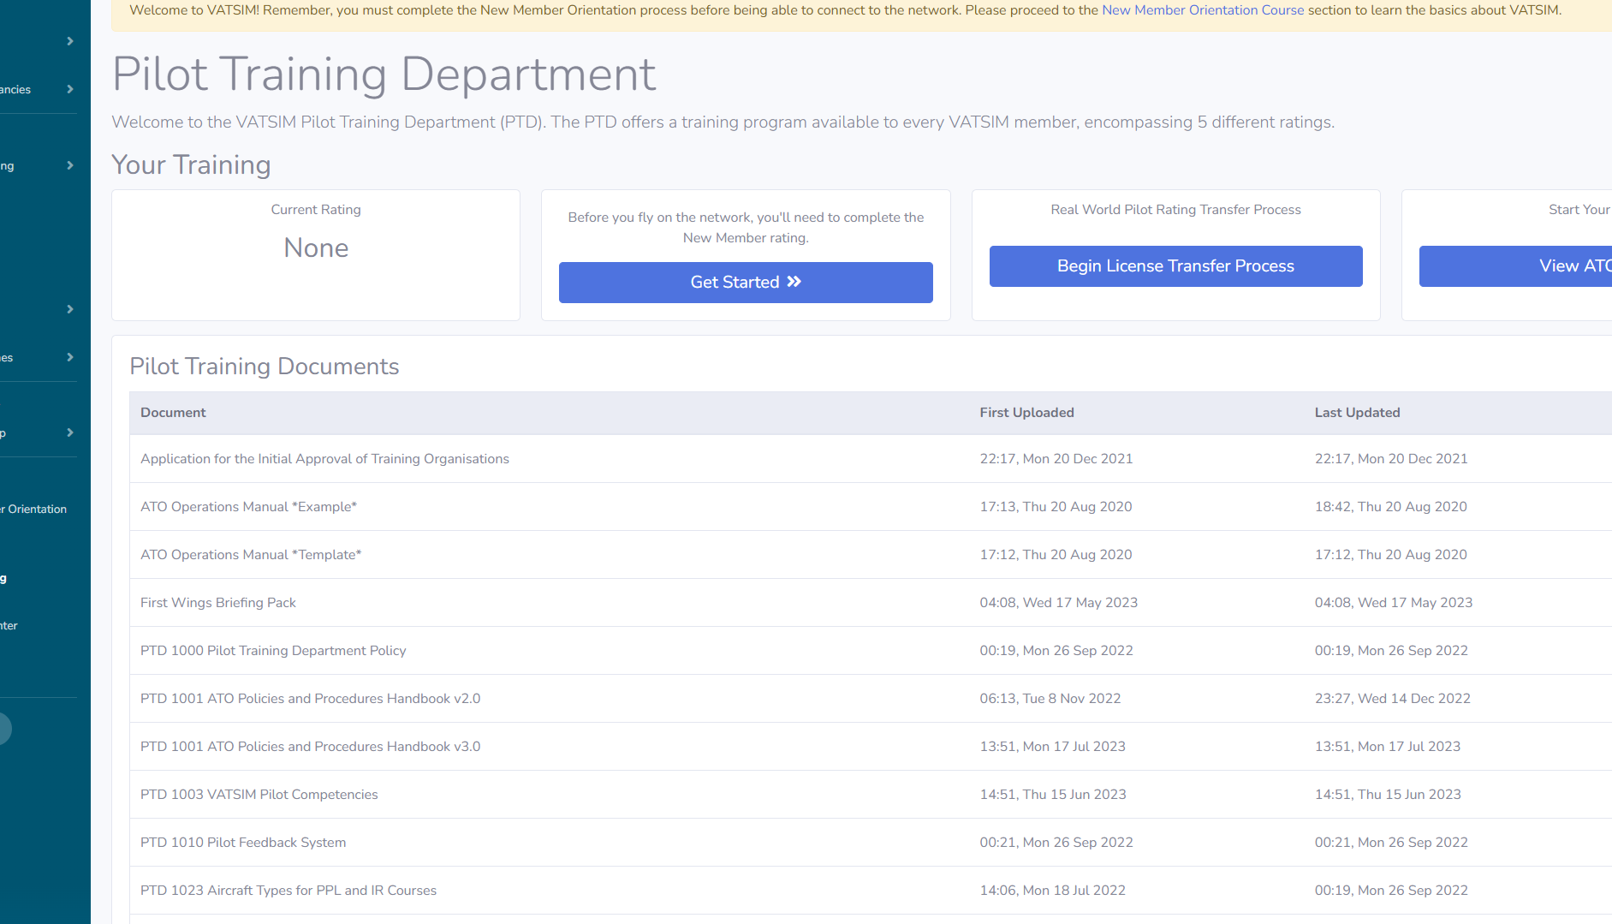The image size is (1612, 924).
Task: Select first uploaded date '17:12, Thu 20 Aug 2020'
Action: [1056, 554]
